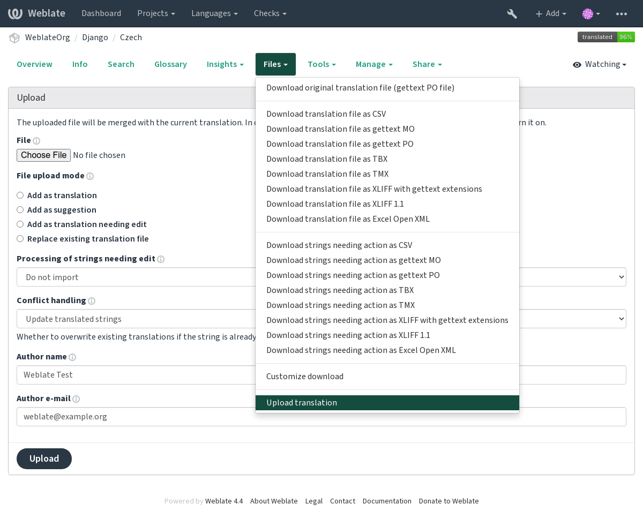Open Weblate 4.4 footer link
The height and width of the screenshot is (519, 643).
(224, 501)
